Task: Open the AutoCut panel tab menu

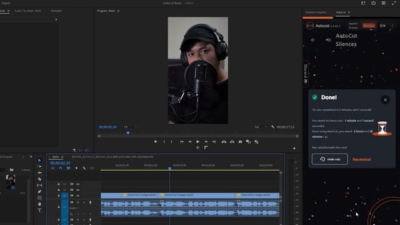Action: [349, 12]
